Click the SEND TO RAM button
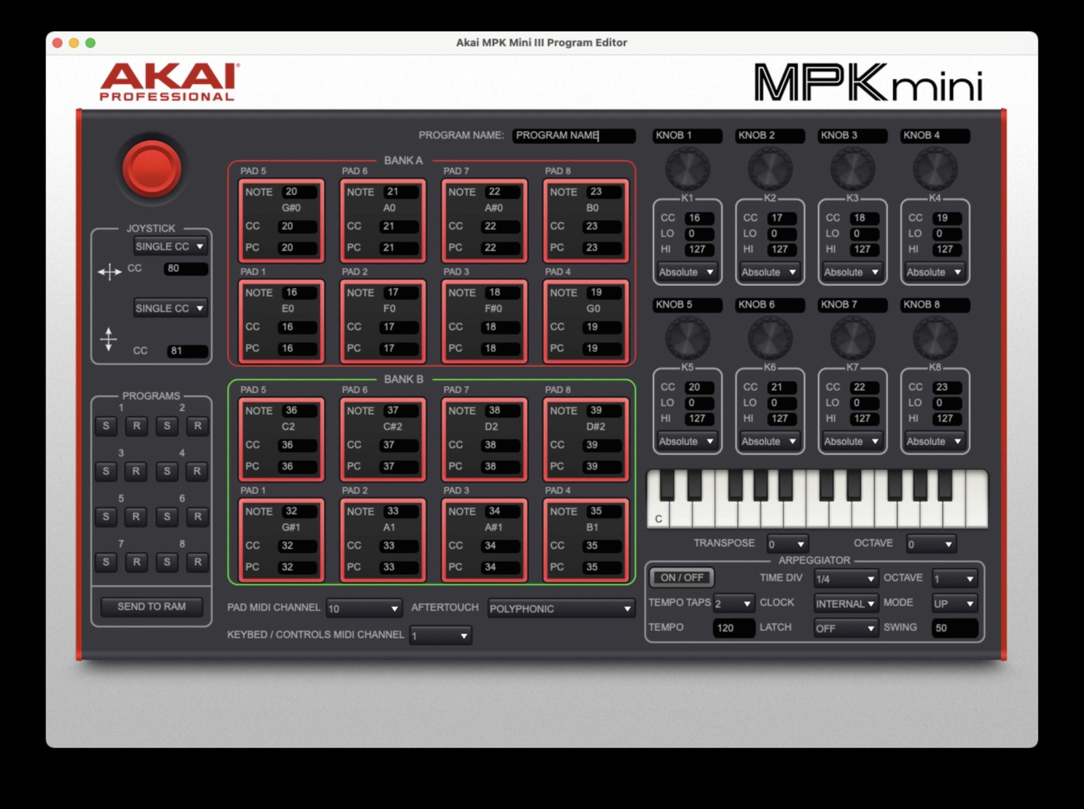This screenshot has width=1084, height=809. point(151,606)
